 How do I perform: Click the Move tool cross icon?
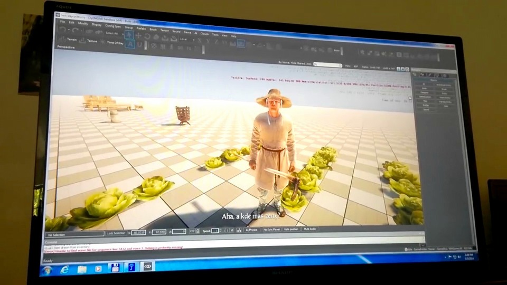pyautogui.click(x=138, y=35)
